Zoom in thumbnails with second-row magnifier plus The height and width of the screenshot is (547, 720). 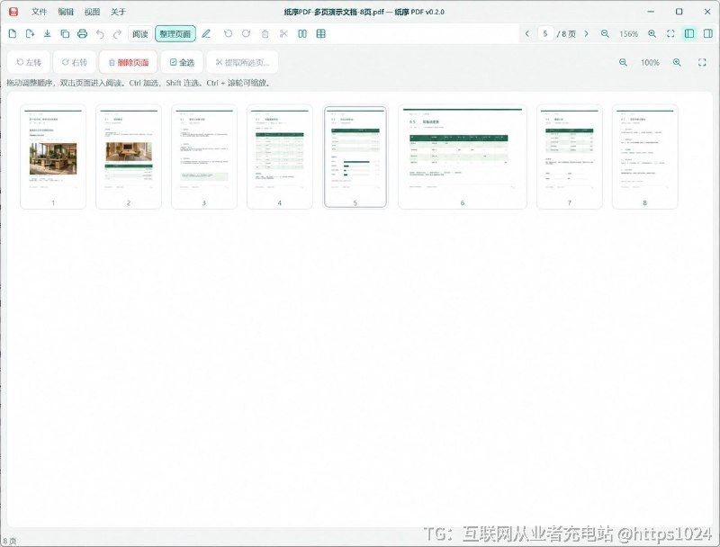(677, 62)
